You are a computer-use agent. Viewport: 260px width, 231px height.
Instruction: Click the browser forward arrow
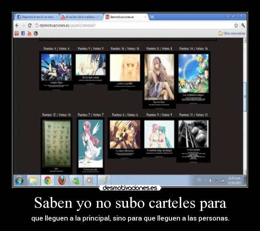tap(23, 25)
